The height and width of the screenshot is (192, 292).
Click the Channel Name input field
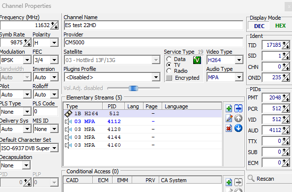[154, 25]
